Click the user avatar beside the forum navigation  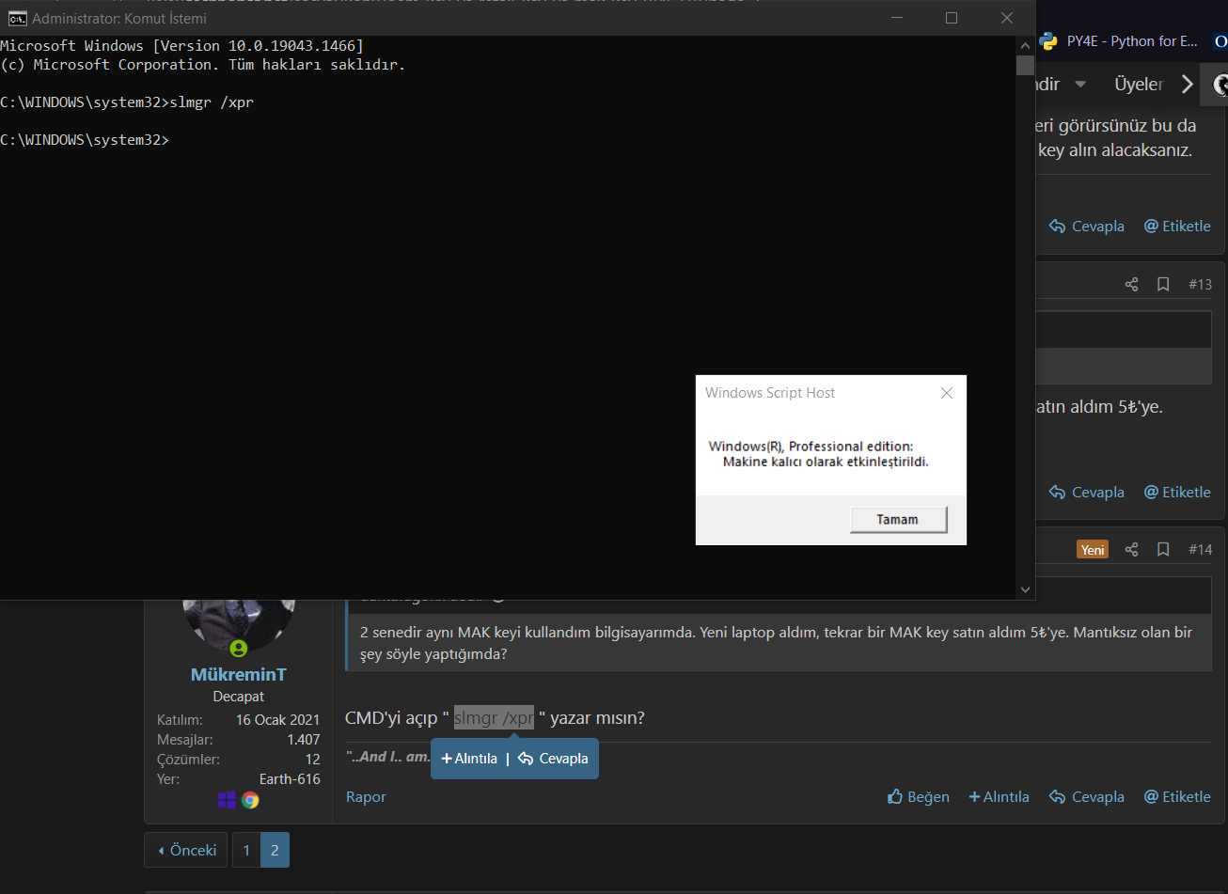1220,85
